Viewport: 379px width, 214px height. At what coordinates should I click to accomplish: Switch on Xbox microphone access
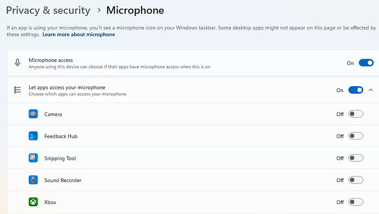355,202
